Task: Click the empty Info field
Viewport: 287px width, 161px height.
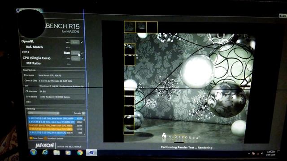Action: tap(62, 102)
